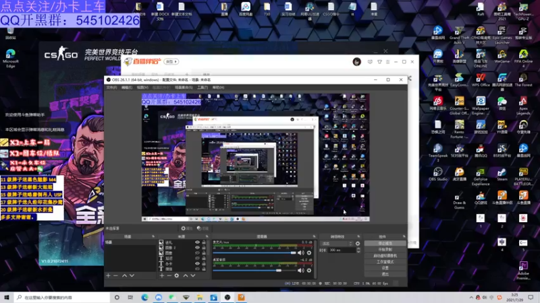Pop out the scene transitions dock

tap(358, 237)
